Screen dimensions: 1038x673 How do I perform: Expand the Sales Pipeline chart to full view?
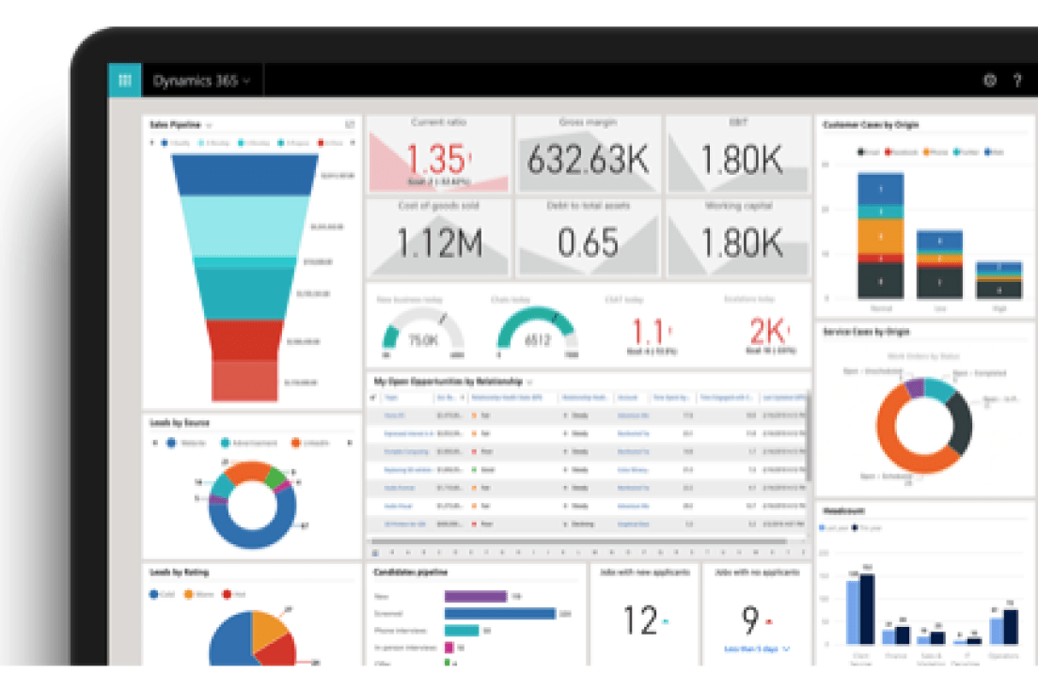350,124
